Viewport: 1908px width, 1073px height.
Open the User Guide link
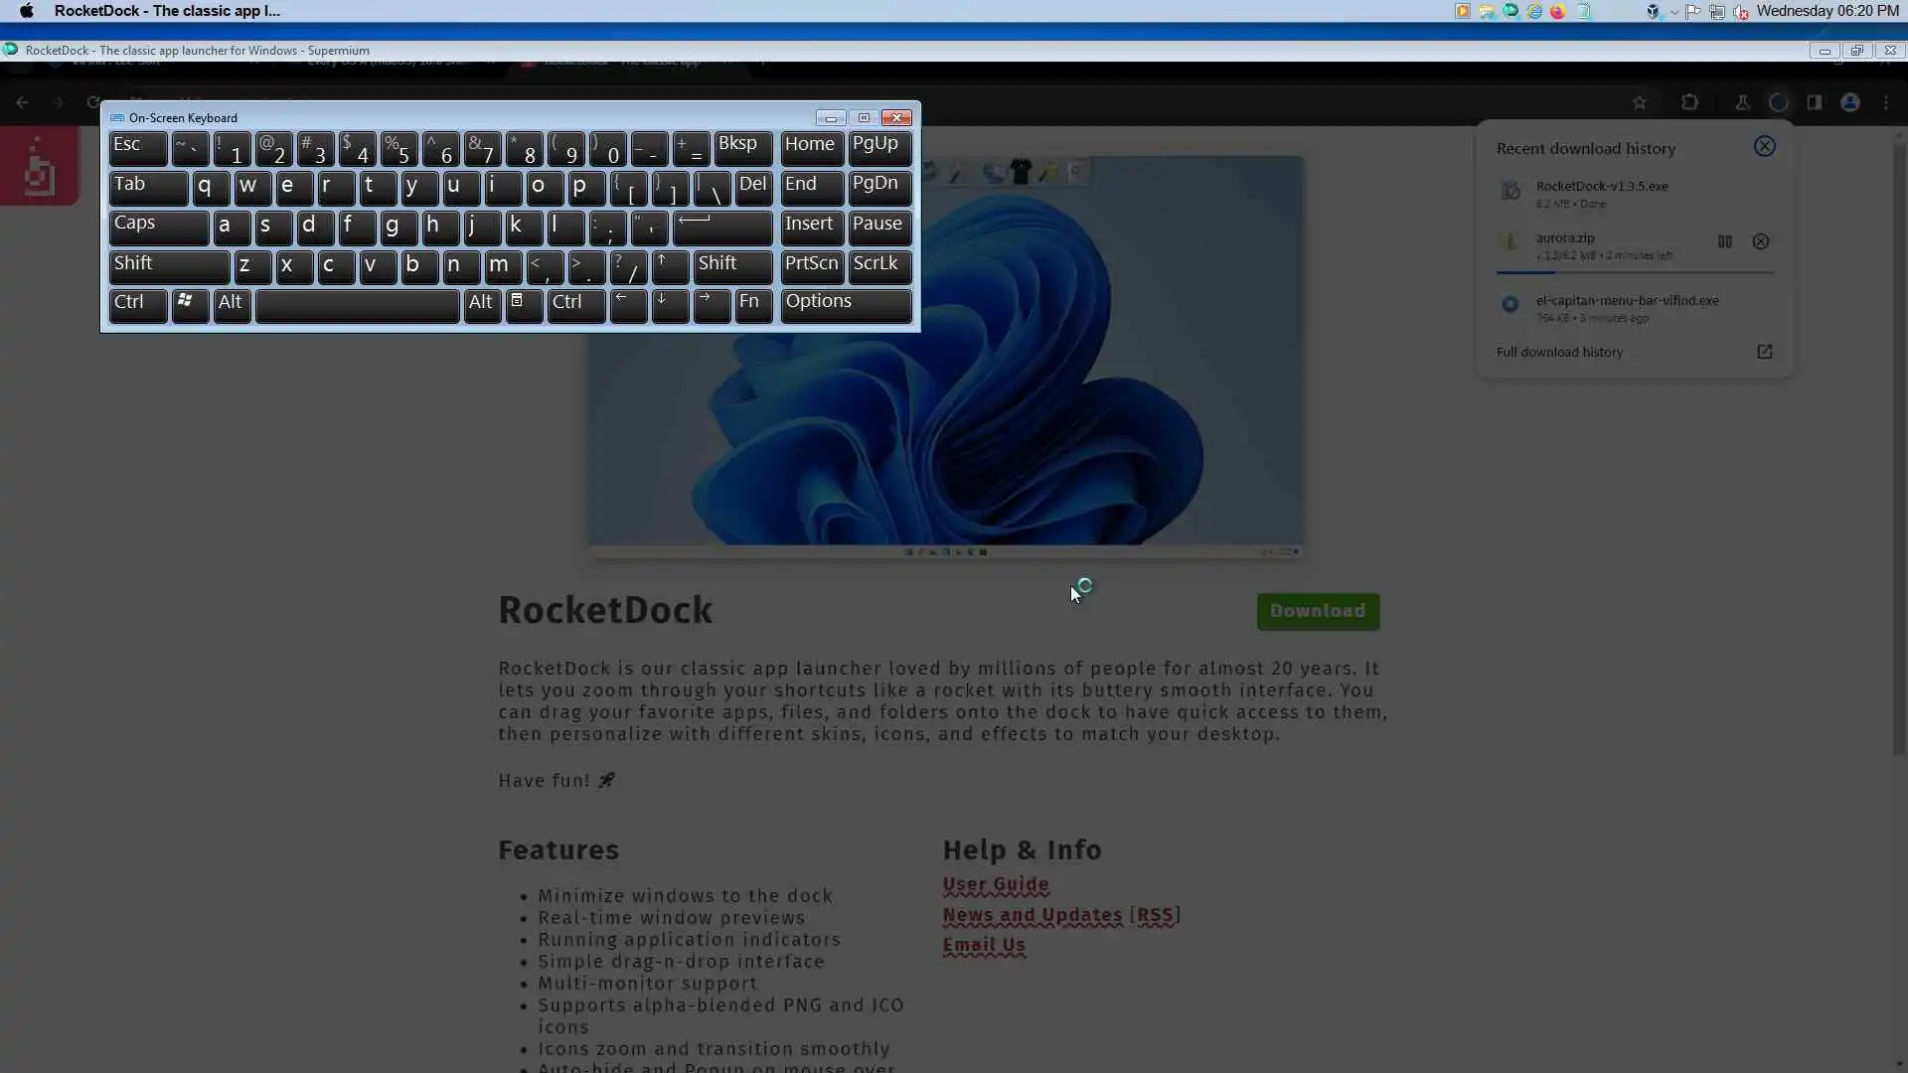click(x=995, y=884)
